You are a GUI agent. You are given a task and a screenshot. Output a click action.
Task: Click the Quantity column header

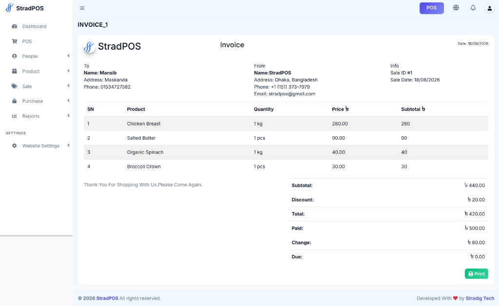[x=264, y=109]
